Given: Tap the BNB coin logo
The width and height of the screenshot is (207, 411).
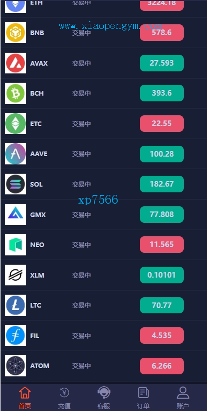Looking at the screenshot, I should 15,33.
